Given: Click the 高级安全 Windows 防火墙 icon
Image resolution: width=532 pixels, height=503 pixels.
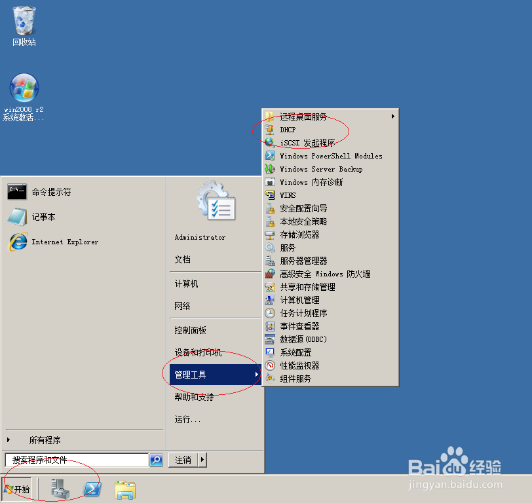Looking at the screenshot, I should (270, 274).
